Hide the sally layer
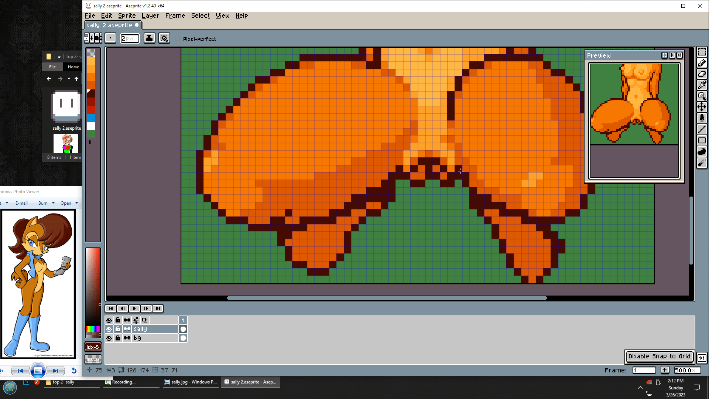The height and width of the screenshot is (399, 709). [109, 329]
